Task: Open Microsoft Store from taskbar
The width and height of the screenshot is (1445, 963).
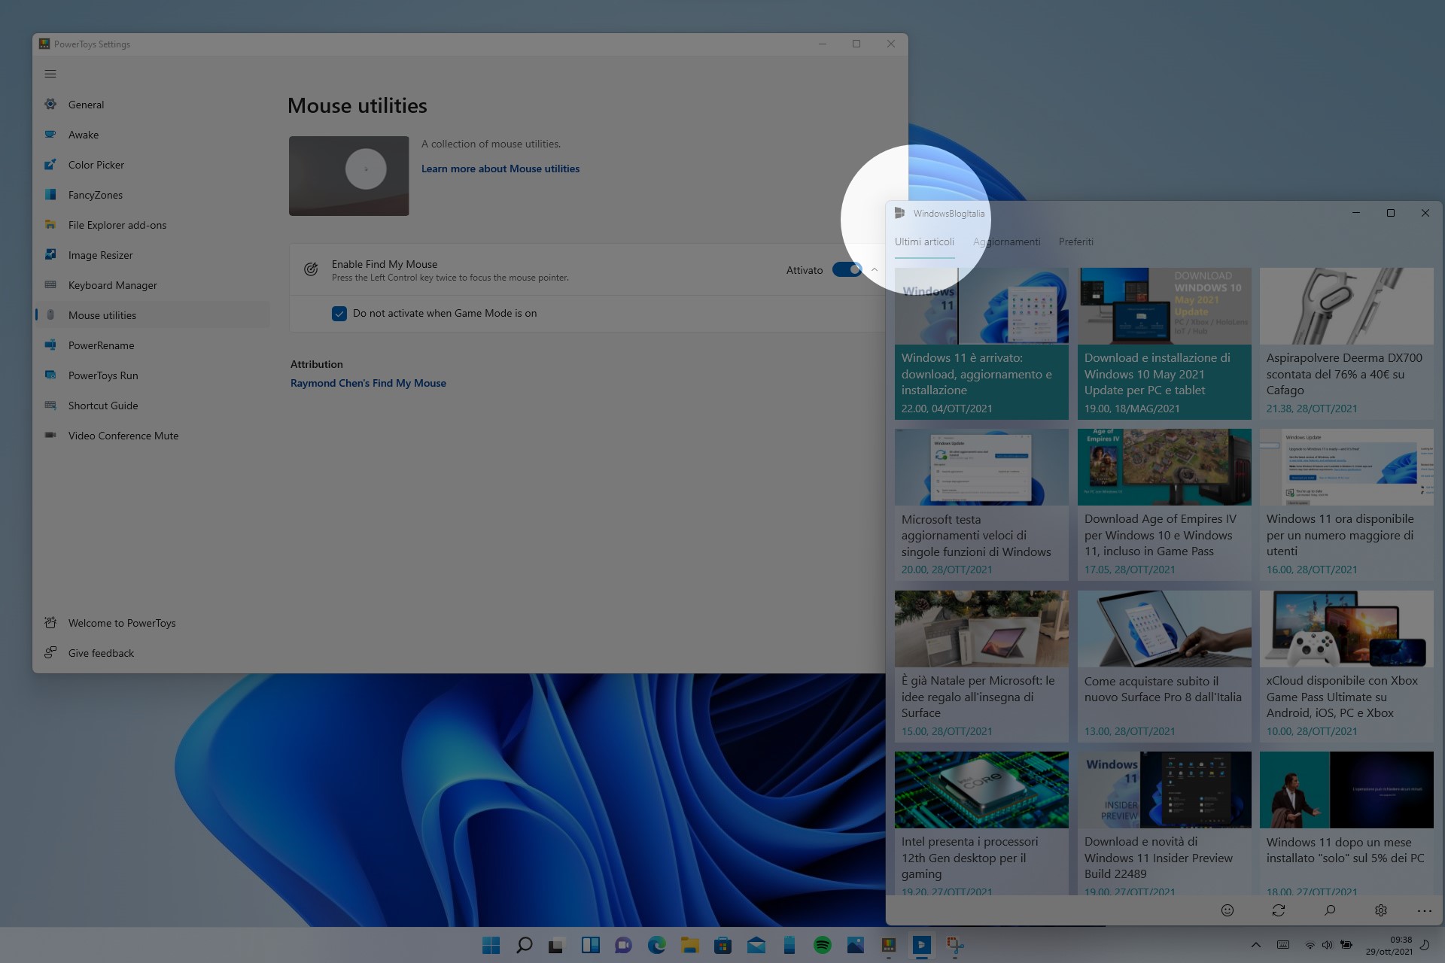Action: 722,945
